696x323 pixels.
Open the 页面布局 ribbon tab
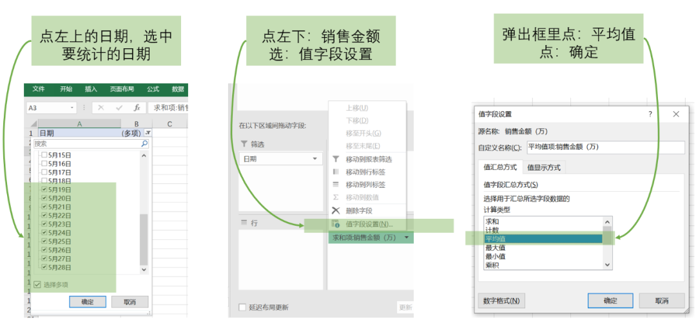122,89
